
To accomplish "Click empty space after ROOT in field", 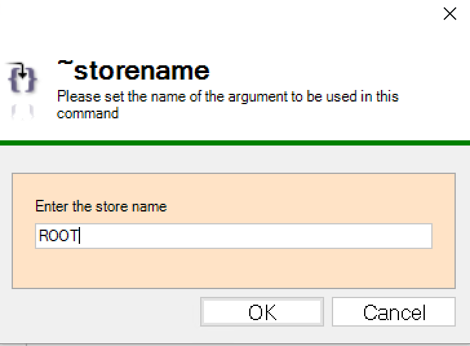I will 258,236.
